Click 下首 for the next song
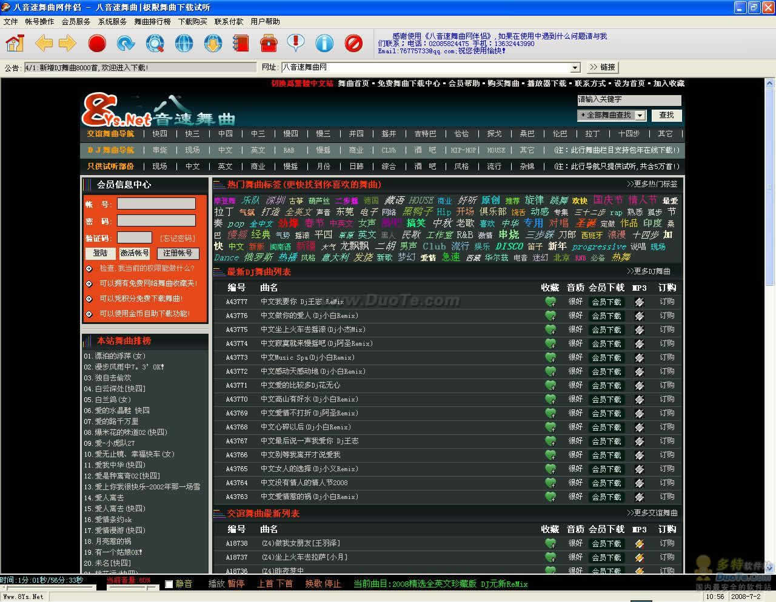The image size is (776, 602). [285, 584]
